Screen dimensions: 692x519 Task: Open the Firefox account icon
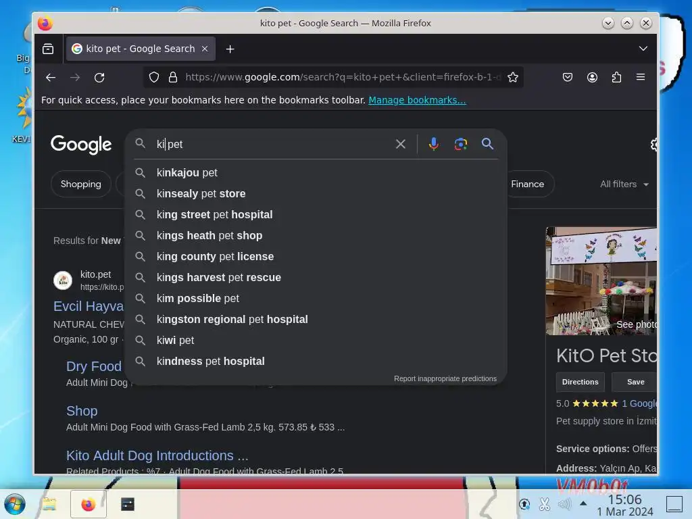(x=592, y=77)
